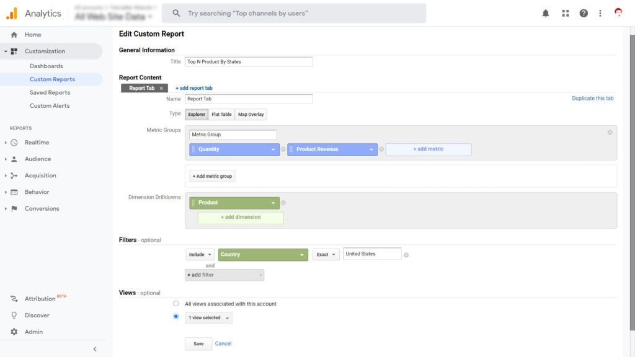Expand the Conversions reports section
Image resolution: width=635 pixels, height=357 pixels.
[6, 209]
